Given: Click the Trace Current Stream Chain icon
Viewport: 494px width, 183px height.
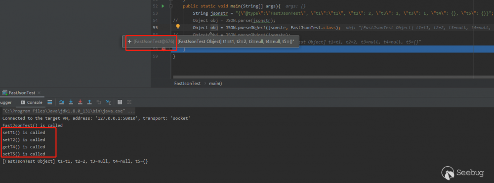Looking at the screenshot, I should click(x=129, y=102).
